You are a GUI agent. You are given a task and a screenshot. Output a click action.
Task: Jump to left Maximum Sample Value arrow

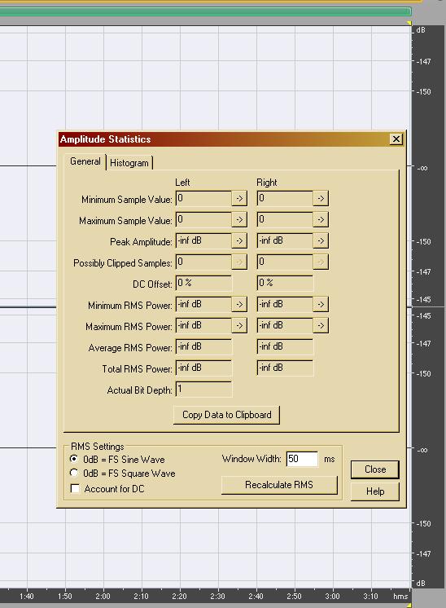(239, 219)
